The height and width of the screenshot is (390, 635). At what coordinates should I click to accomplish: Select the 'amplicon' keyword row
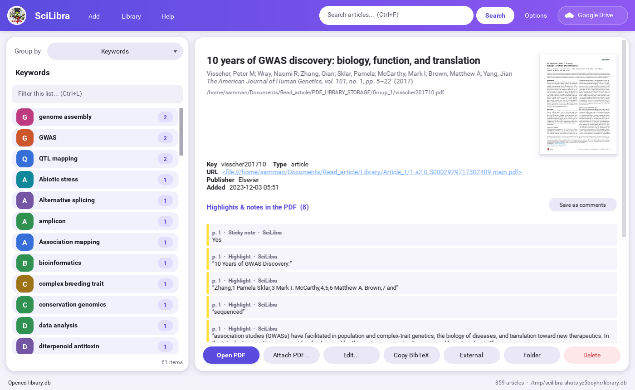tap(95, 221)
